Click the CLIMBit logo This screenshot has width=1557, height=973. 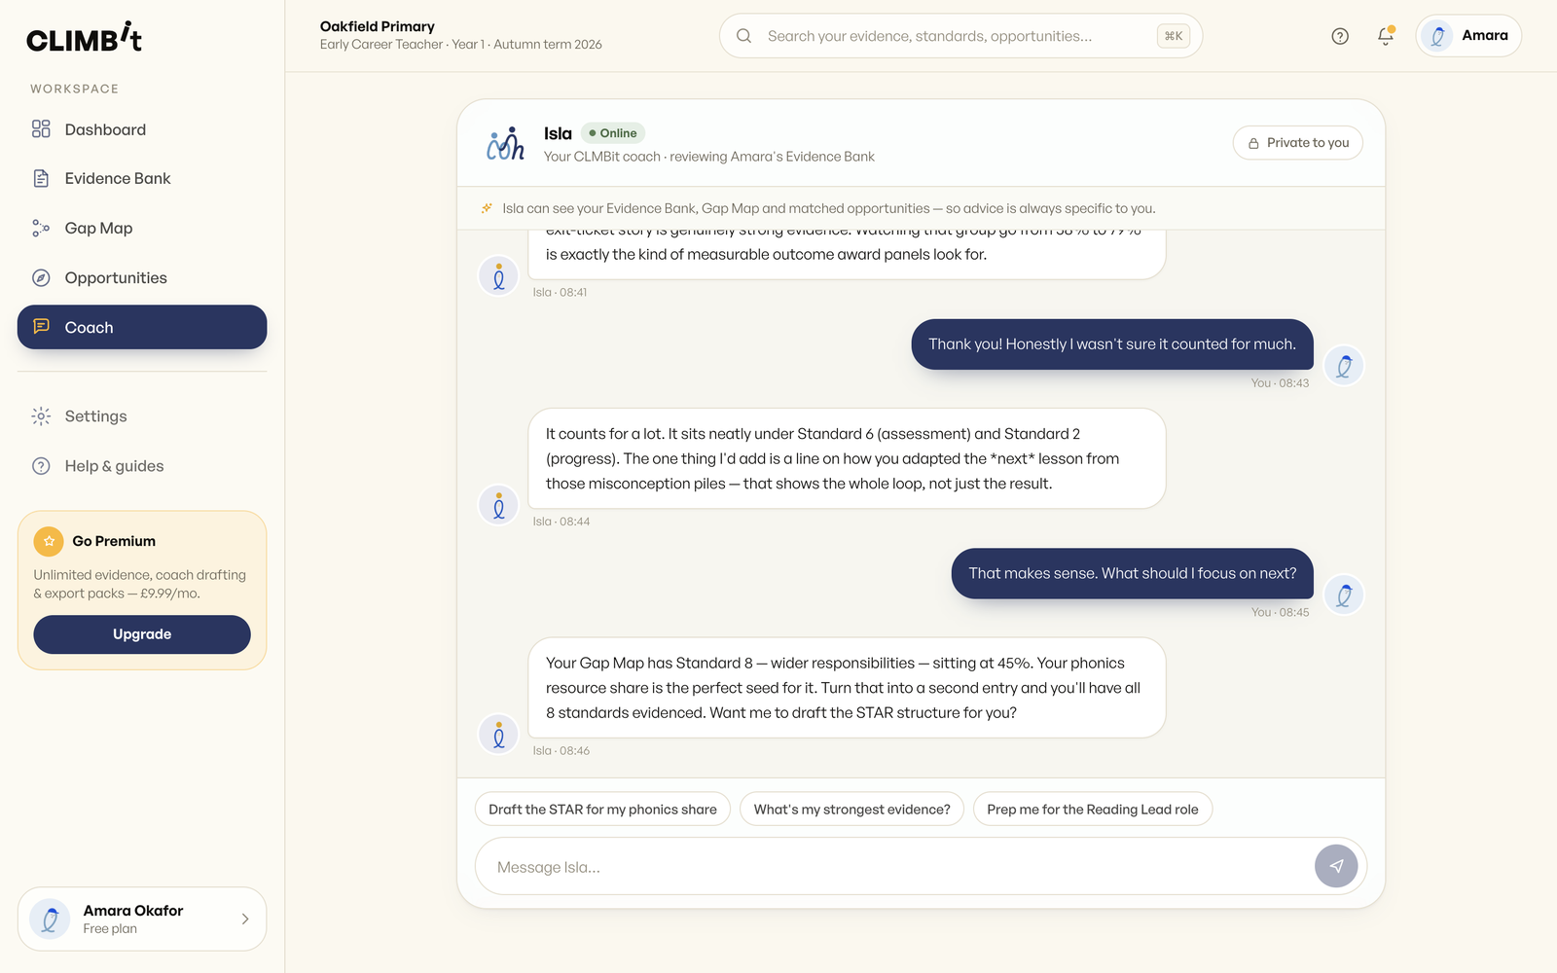85,38
